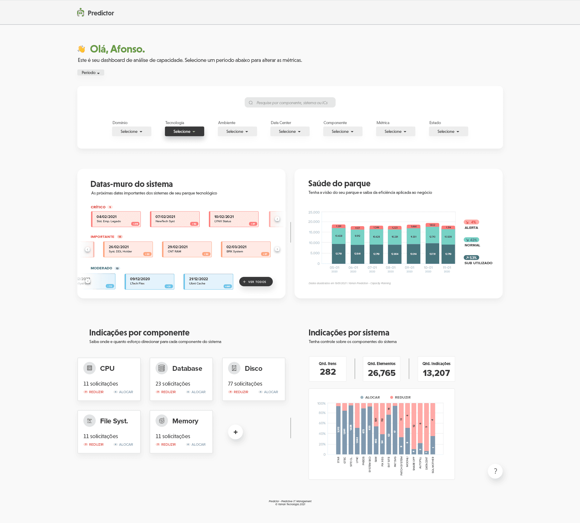580x523 pixels.
Task: Add a component with the plus button
Action: (x=235, y=432)
